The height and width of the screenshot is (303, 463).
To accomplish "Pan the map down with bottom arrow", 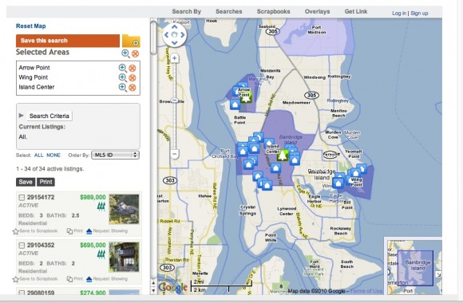I will pyautogui.click(x=175, y=43).
